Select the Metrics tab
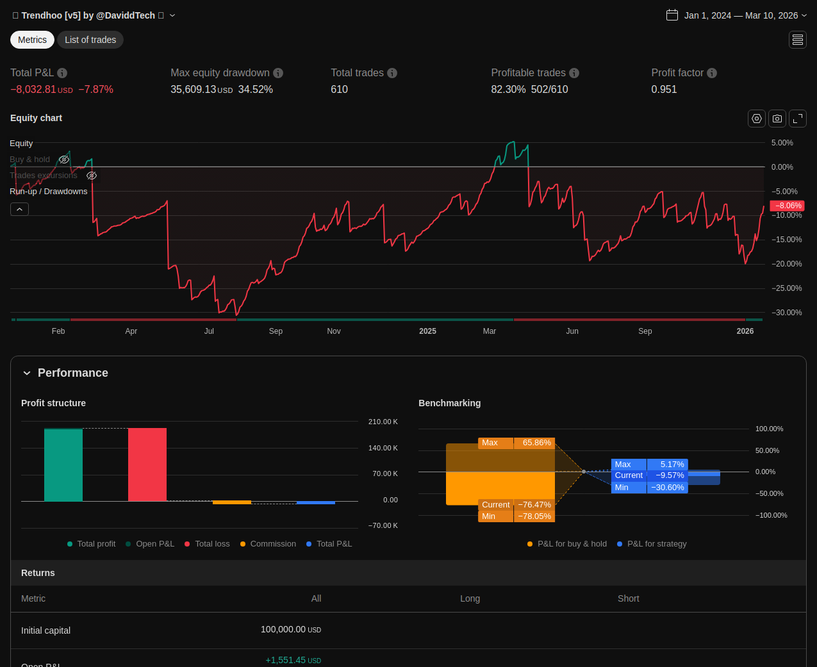 pyautogui.click(x=32, y=40)
